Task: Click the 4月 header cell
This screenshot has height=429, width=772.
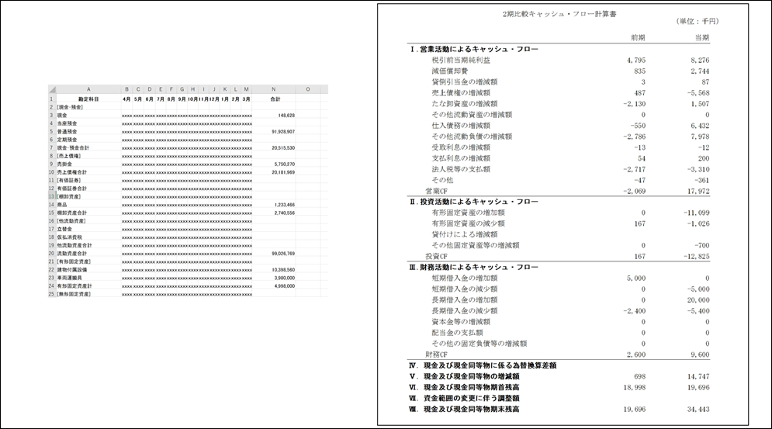Action: click(x=126, y=99)
